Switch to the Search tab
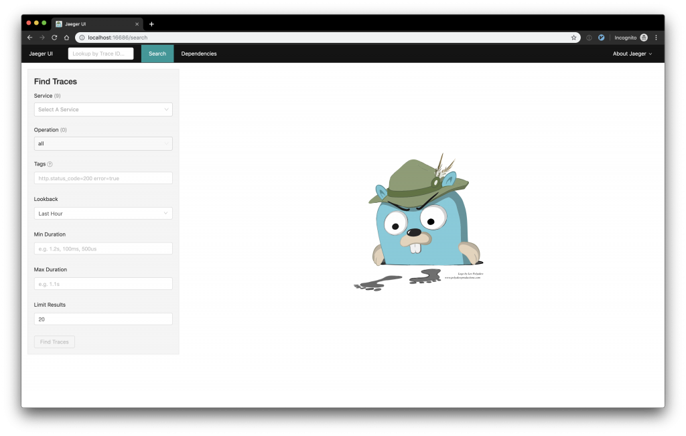This screenshot has width=686, height=436. (x=157, y=54)
